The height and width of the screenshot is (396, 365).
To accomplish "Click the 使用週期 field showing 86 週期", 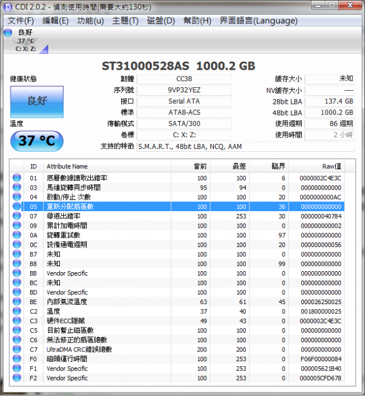I will 330,124.
